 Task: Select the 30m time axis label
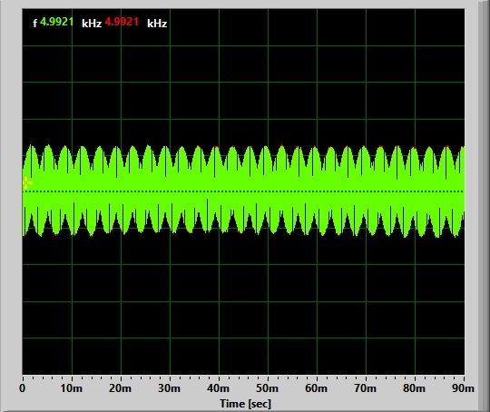pyautogui.click(x=170, y=388)
